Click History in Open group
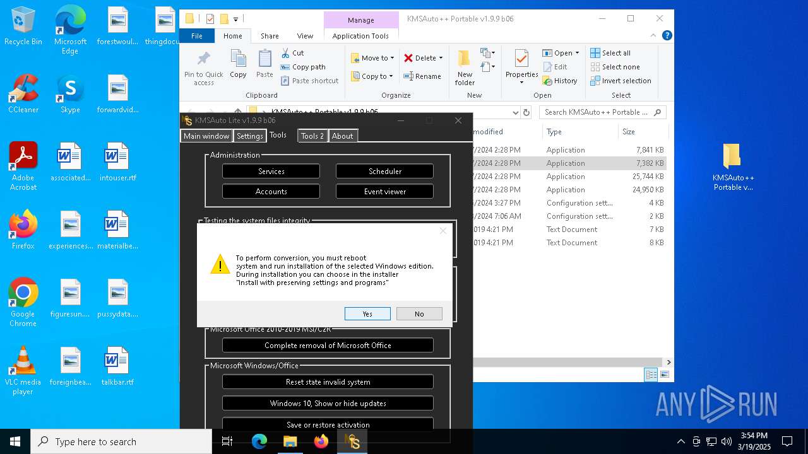Image resolution: width=808 pixels, height=454 pixels. tap(560, 81)
